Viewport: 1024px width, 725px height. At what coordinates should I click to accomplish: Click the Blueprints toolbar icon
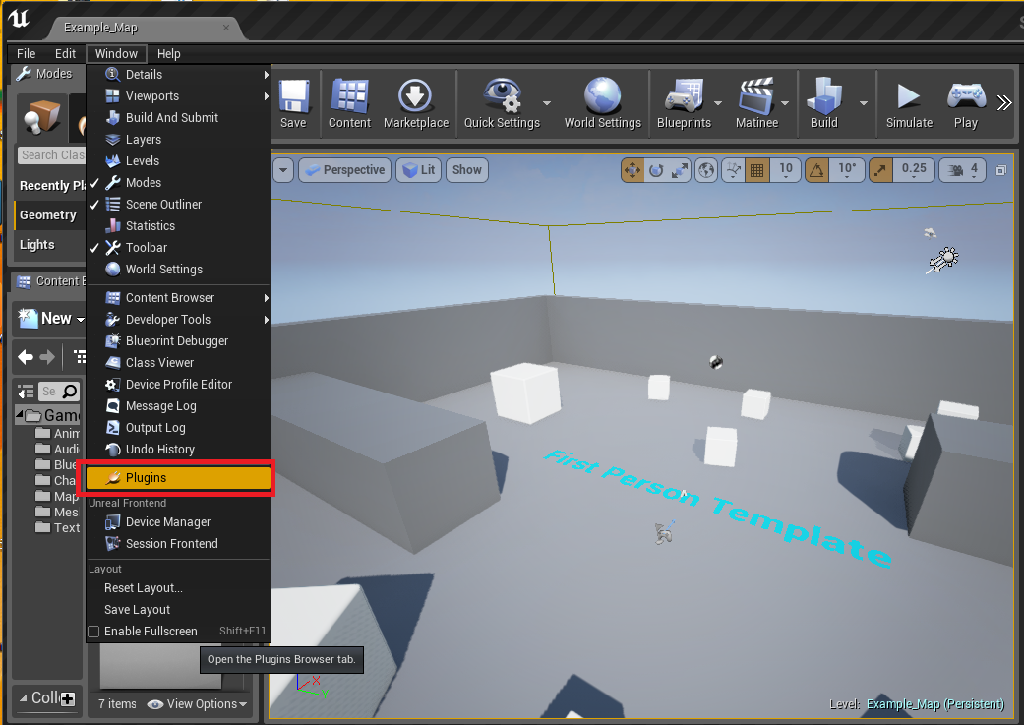click(683, 103)
